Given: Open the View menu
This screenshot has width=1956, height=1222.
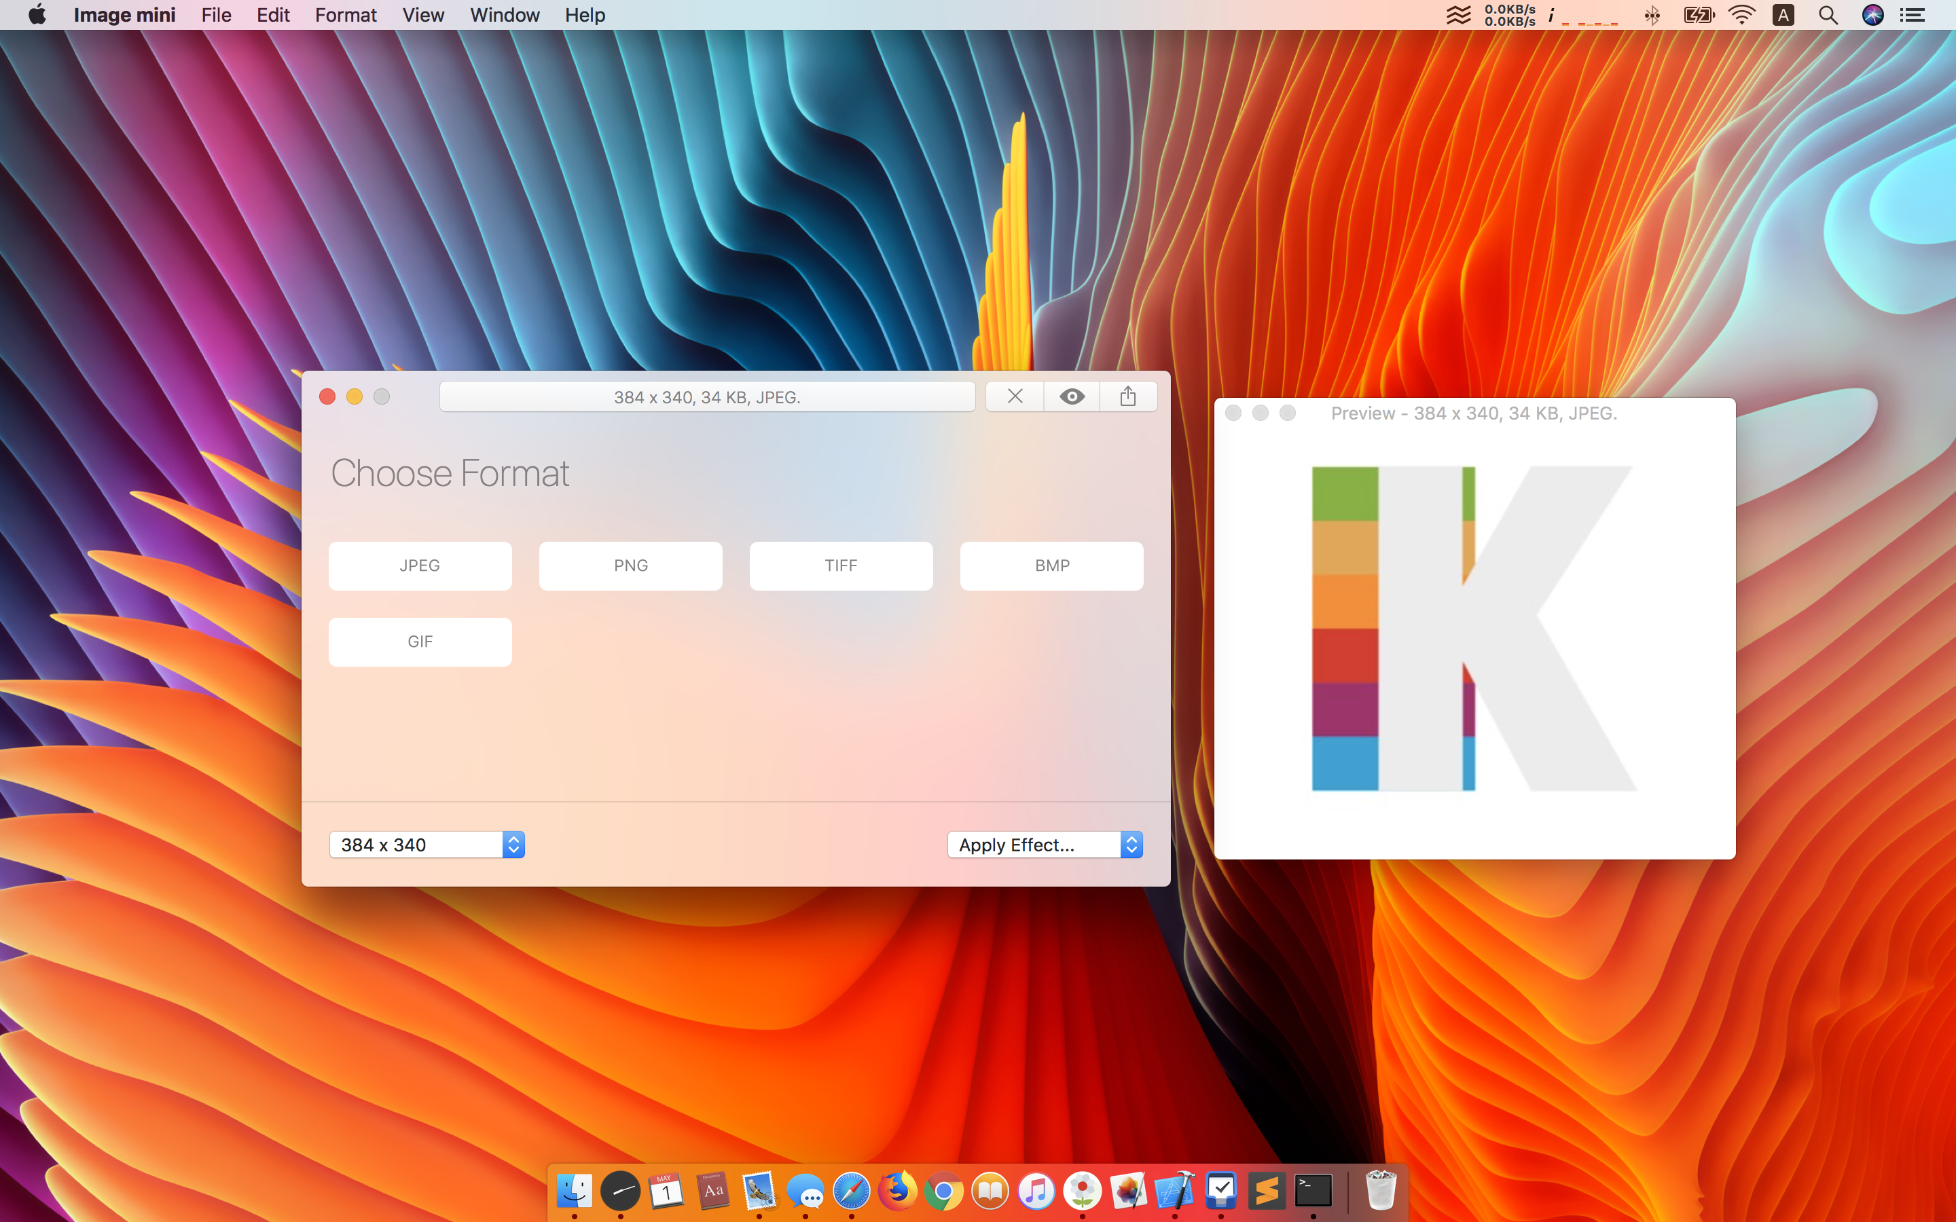Looking at the screenshot, I should coord(422,16).
